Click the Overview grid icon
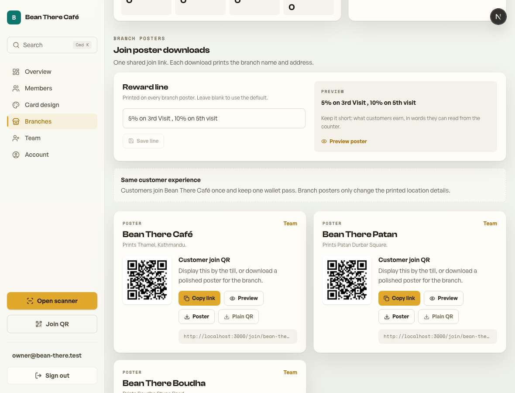The height and width of the screenshot is (393, 515). 16,72
